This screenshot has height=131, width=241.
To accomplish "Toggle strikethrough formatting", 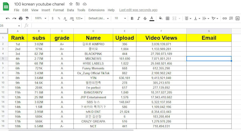I will coord(145,18).
